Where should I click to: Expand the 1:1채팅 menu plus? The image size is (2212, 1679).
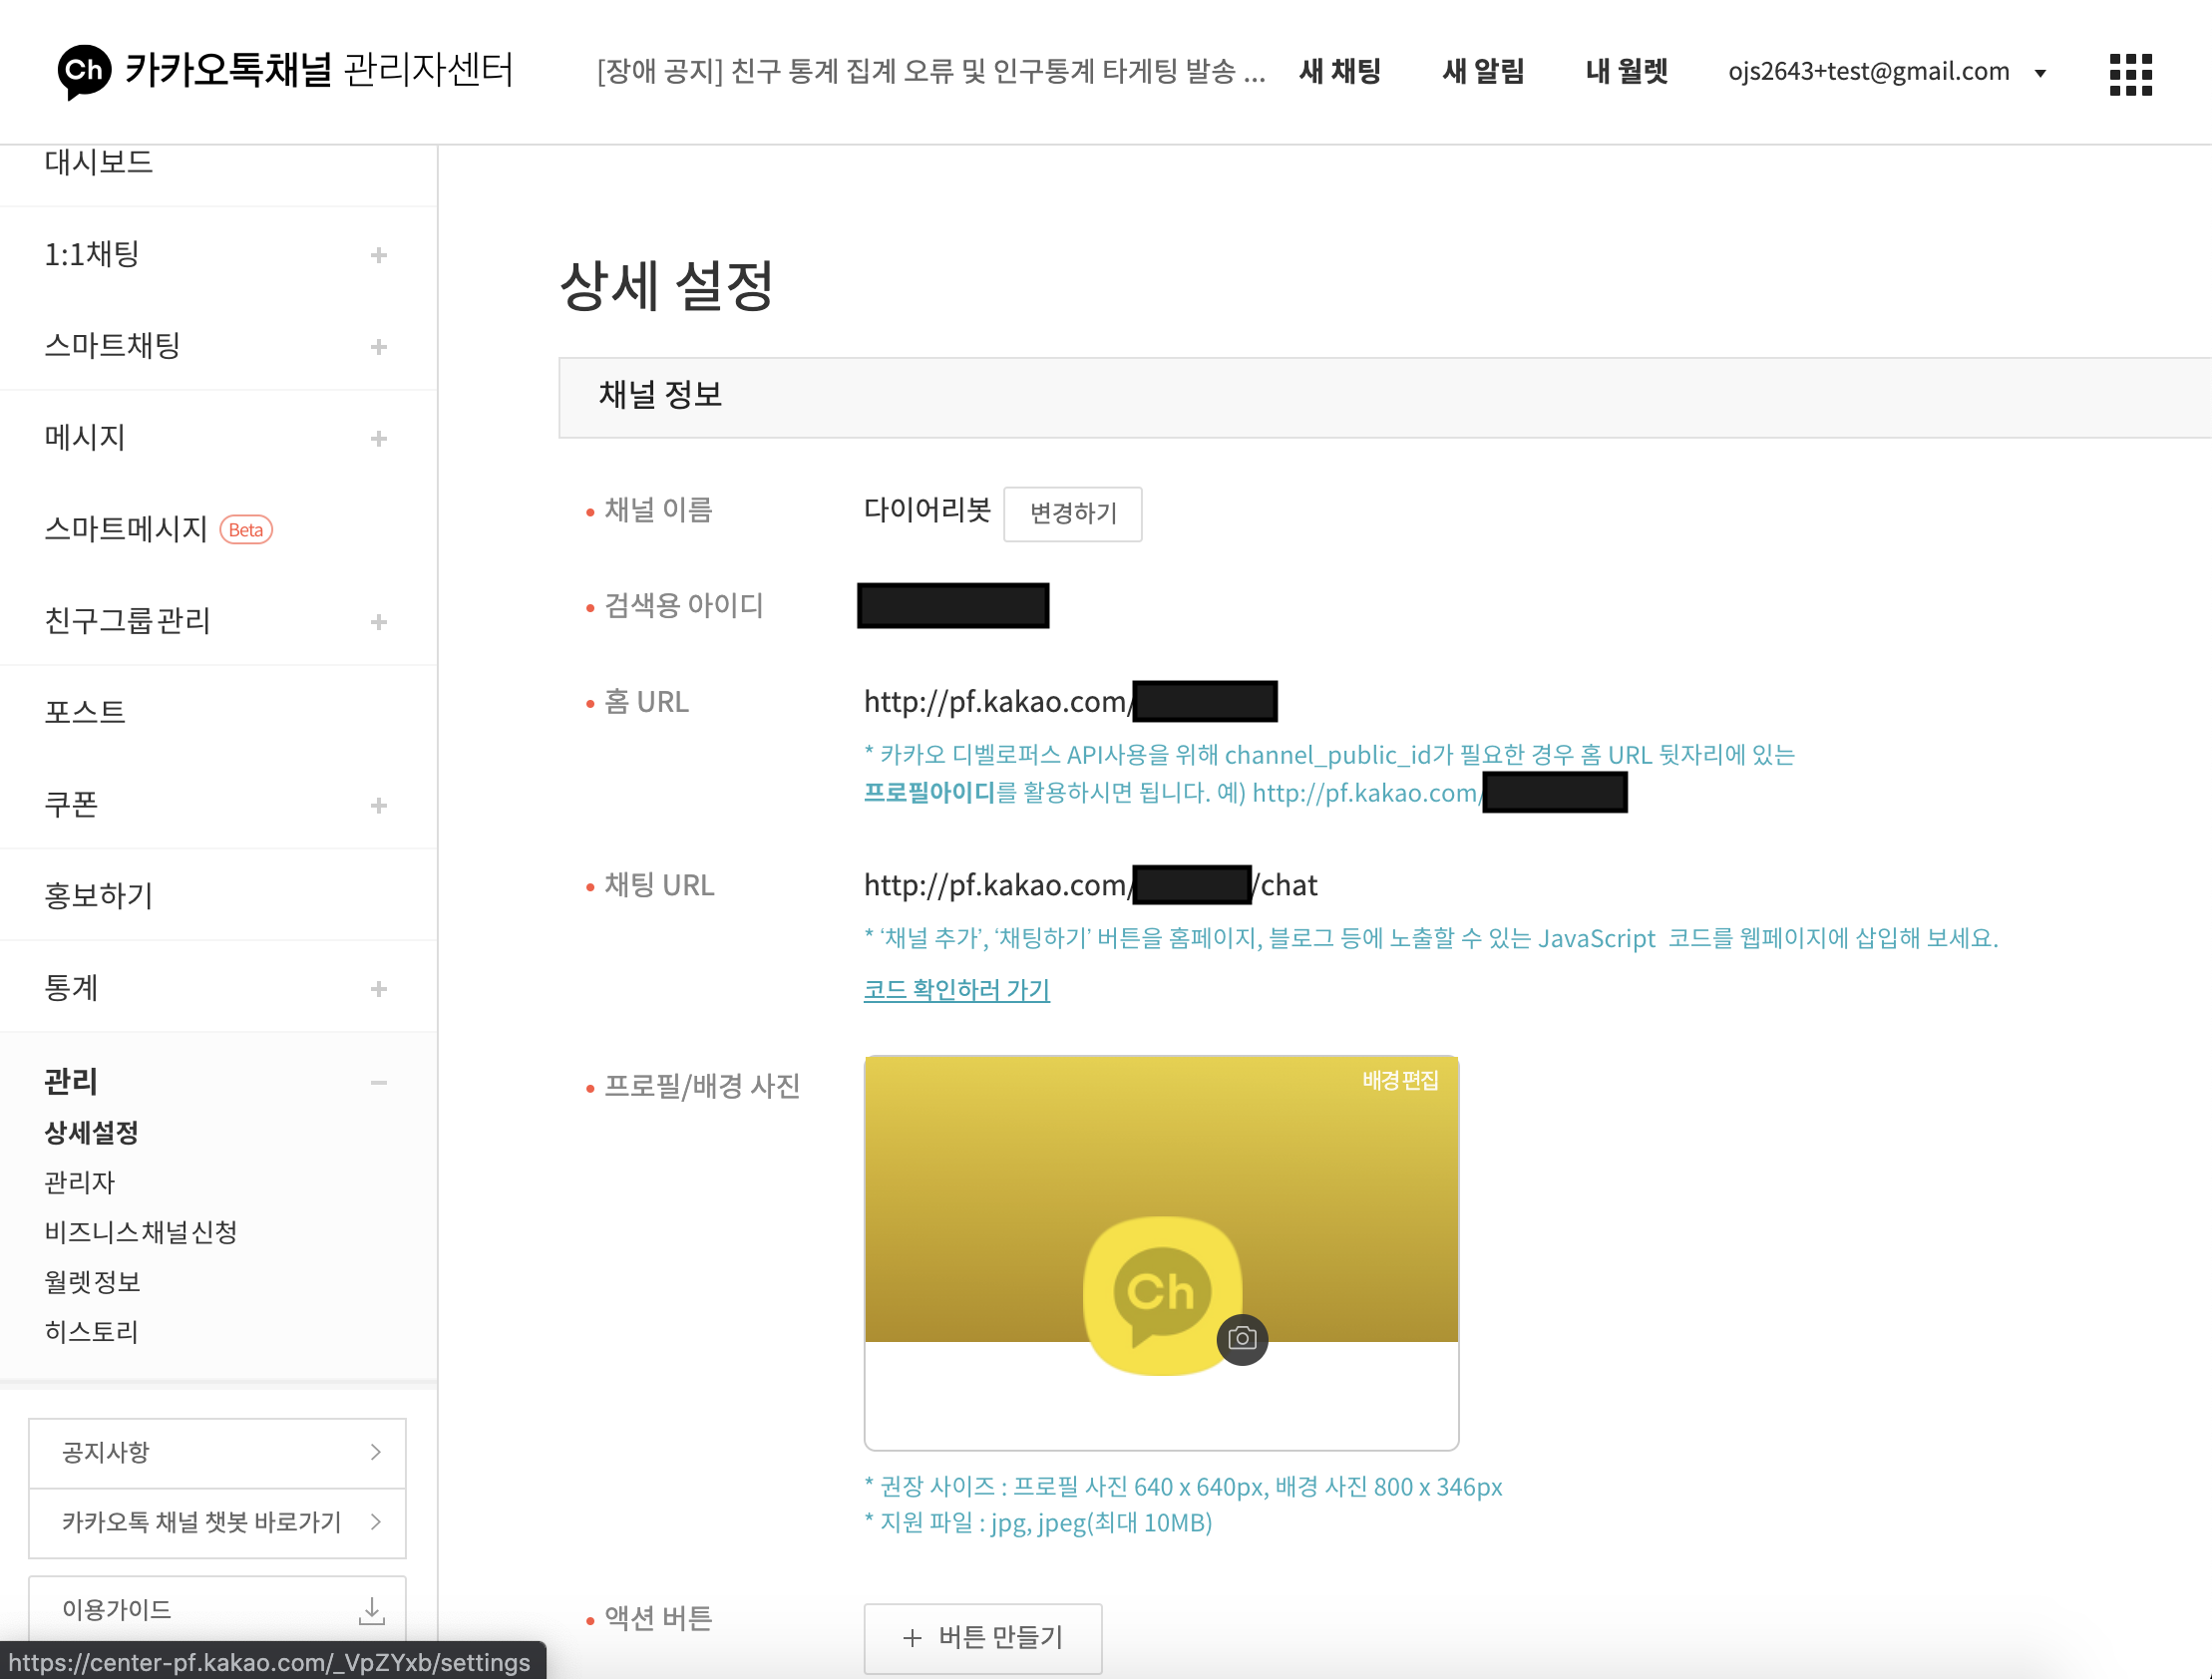click(x=379, y=255)
